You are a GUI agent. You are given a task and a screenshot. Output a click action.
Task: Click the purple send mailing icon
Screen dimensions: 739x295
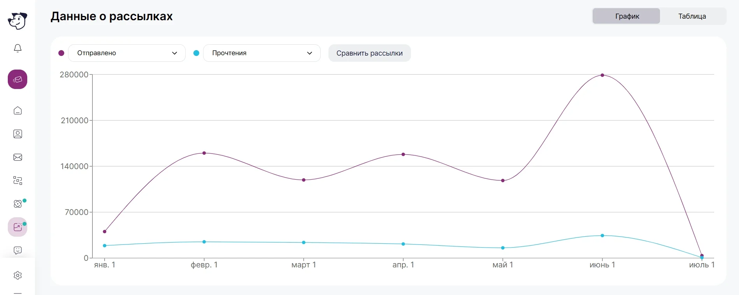click(18, 79)
